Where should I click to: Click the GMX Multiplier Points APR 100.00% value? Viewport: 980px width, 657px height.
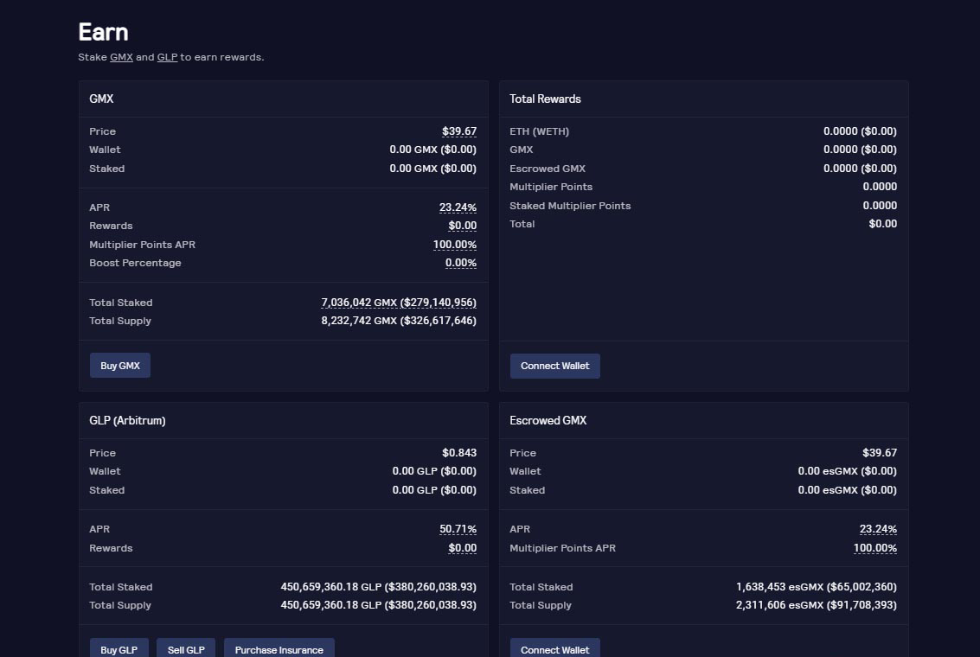pos(454,245)
